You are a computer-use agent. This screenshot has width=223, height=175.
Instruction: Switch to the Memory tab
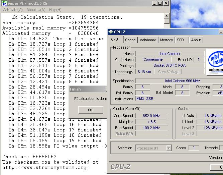coord(166,40)
